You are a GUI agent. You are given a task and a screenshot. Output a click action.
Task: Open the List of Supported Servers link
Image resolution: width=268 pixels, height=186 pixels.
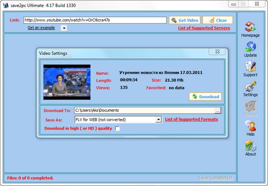pos(204,28)
